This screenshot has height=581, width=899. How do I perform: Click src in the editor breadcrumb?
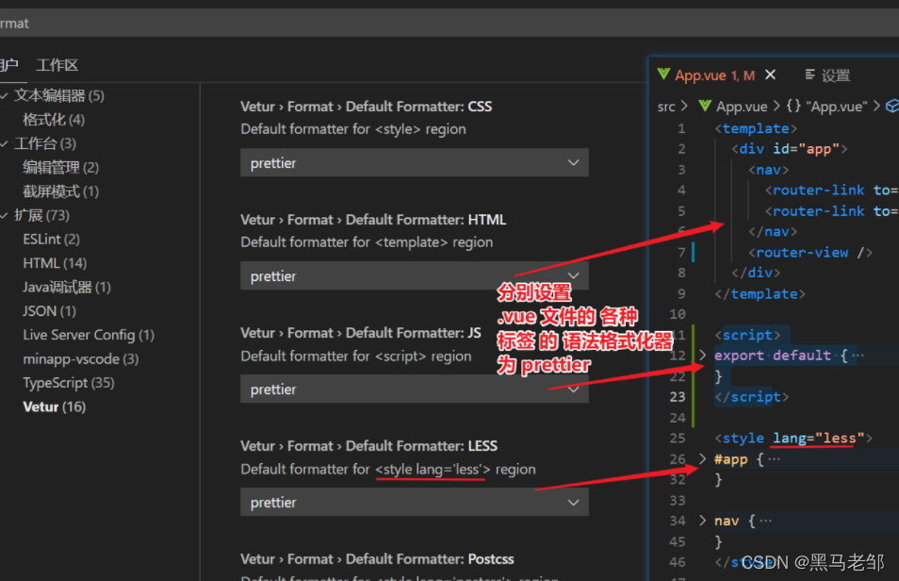point(666,107)
